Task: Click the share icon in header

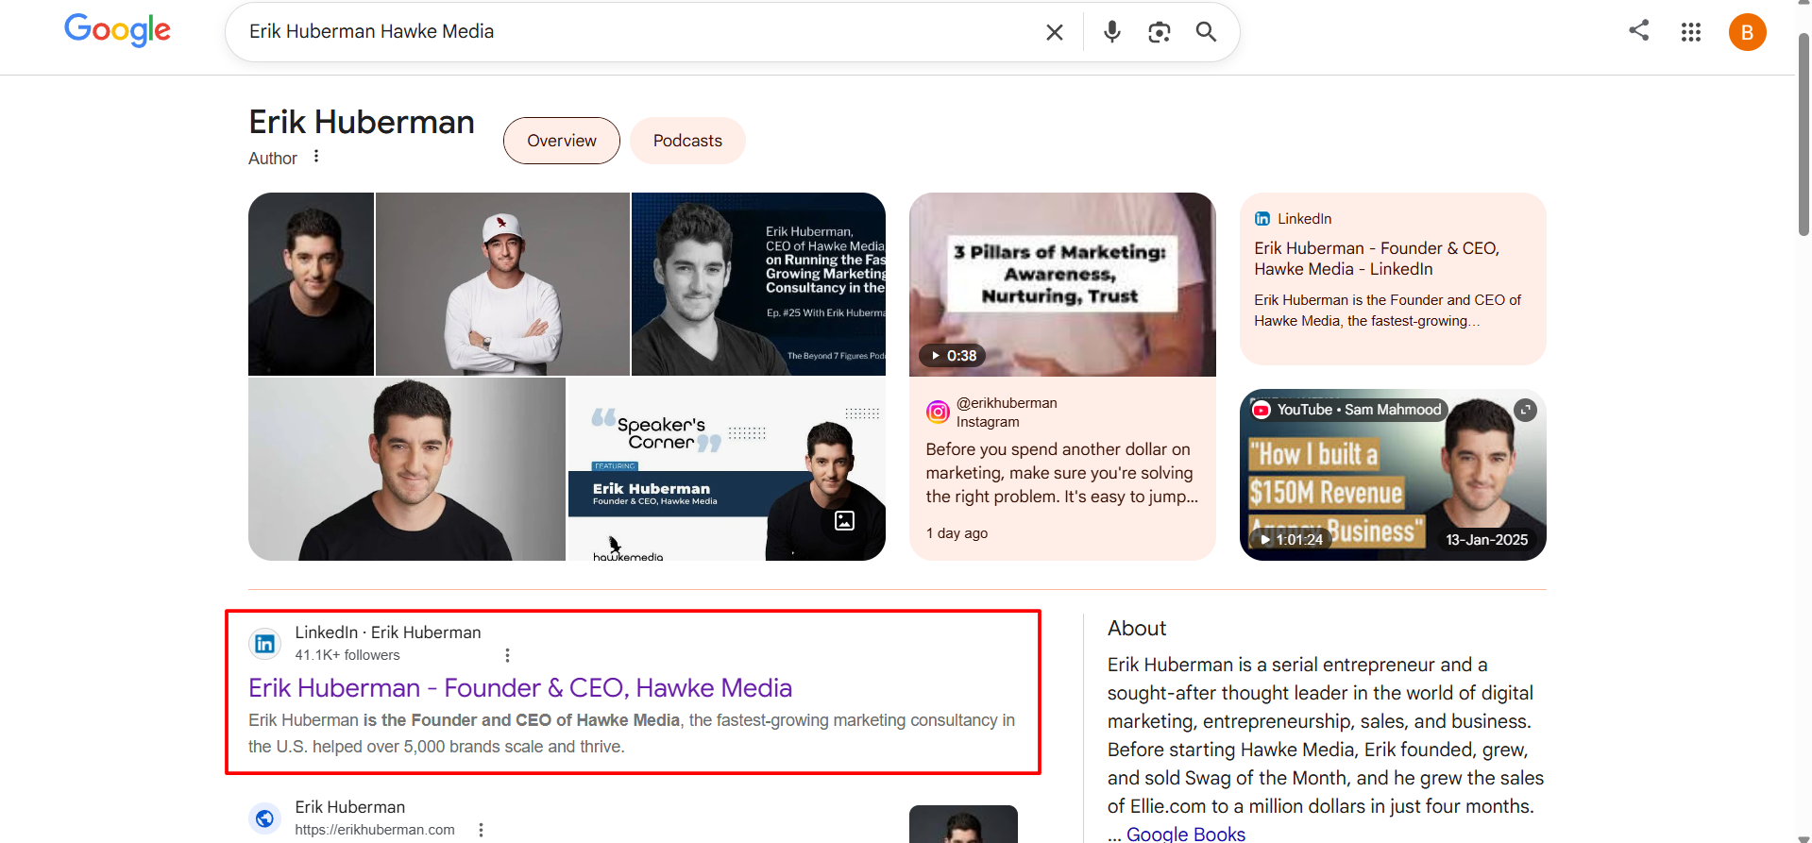Action: pyautogui.click(x=1639, y=30)
